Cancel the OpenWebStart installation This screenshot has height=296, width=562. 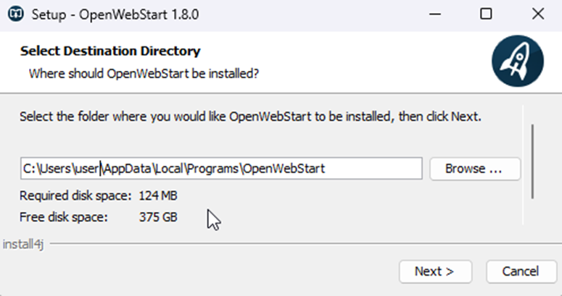[521, 271]
